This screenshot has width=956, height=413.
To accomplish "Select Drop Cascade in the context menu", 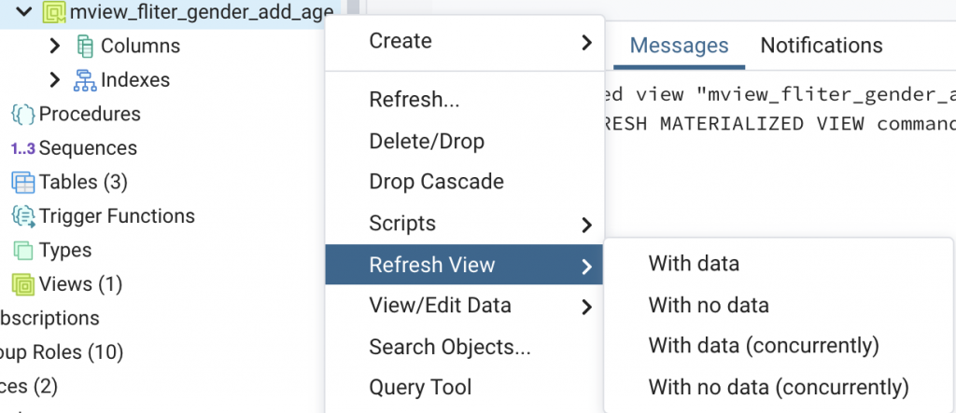I will click(436, 182).
